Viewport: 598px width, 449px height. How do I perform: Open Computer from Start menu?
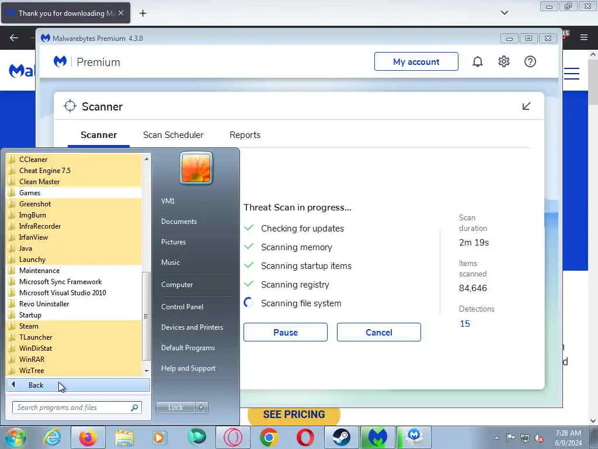(177, 285)
